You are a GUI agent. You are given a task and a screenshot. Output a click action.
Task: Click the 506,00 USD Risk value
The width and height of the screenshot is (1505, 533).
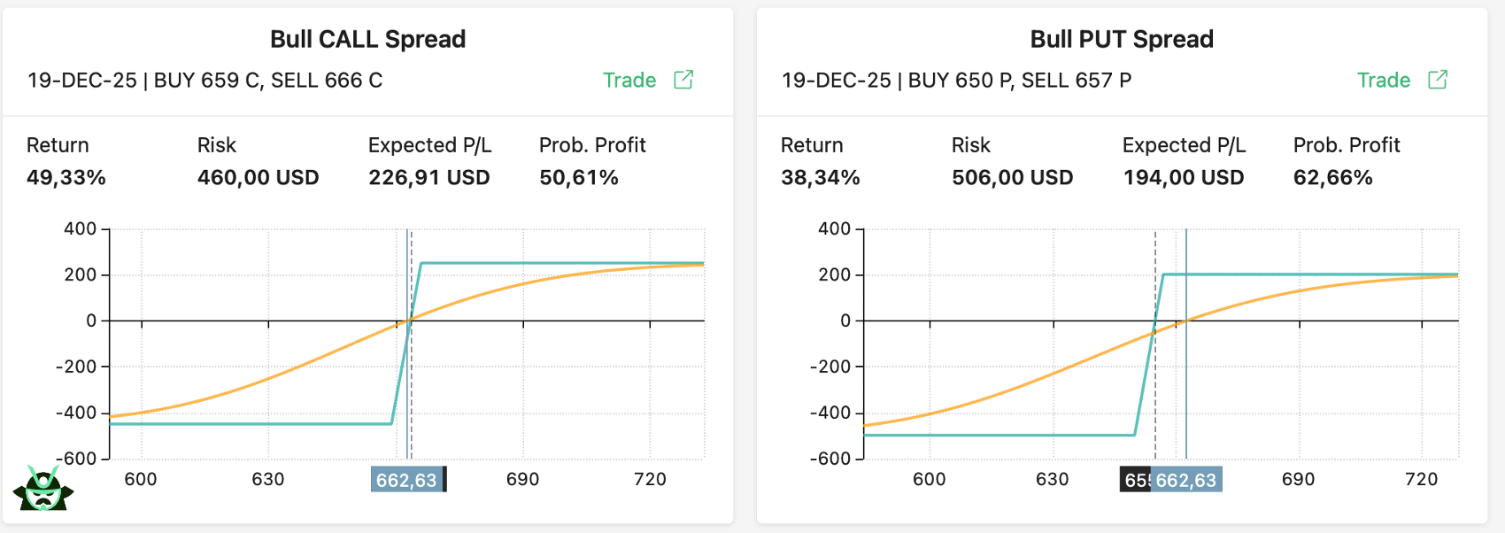click(1013, 177)
